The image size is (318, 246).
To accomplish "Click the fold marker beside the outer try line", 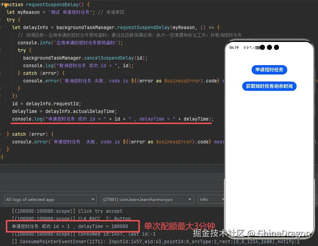I will [1, 20].
